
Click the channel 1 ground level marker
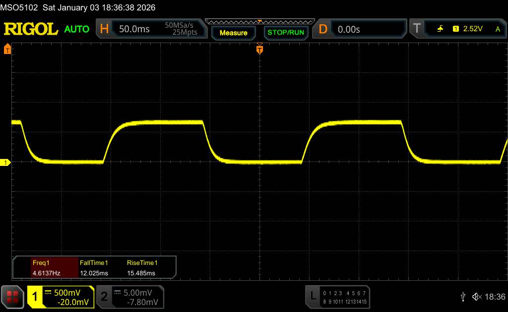pos(7,162)
